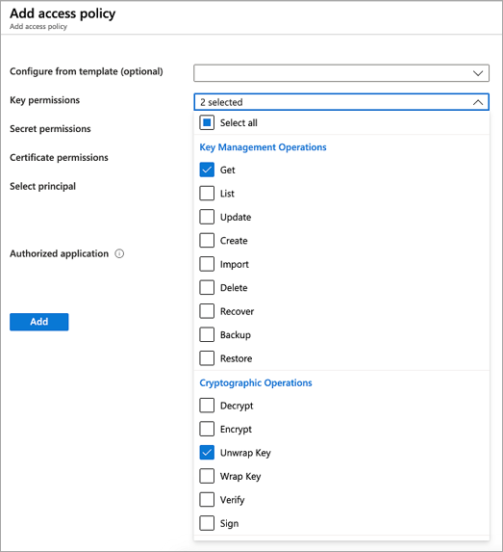Image resolution: width=503 pixels, height=552 pixels.
Task: Tick the Recover key permission
Action: 207,311
